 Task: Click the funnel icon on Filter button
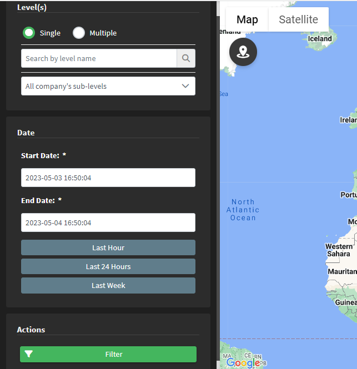[x=29, y=354]
